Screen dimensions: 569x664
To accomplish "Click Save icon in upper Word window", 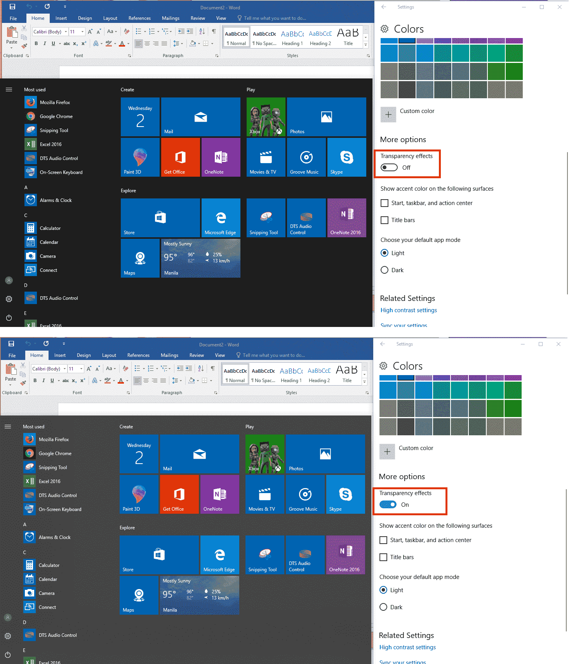I will (x=12, y=7).
